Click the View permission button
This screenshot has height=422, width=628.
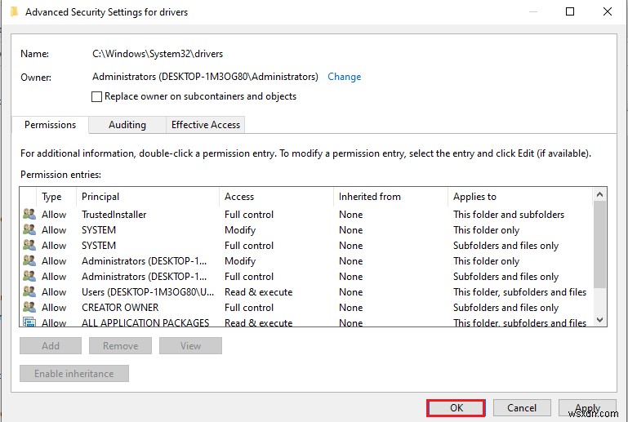(190, 345)
